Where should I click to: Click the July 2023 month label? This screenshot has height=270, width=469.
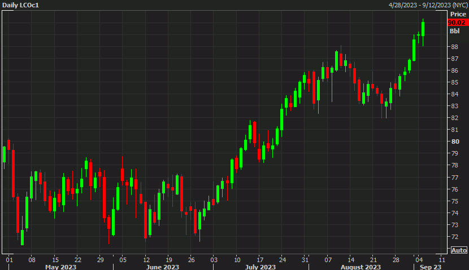tap(260, 267)
